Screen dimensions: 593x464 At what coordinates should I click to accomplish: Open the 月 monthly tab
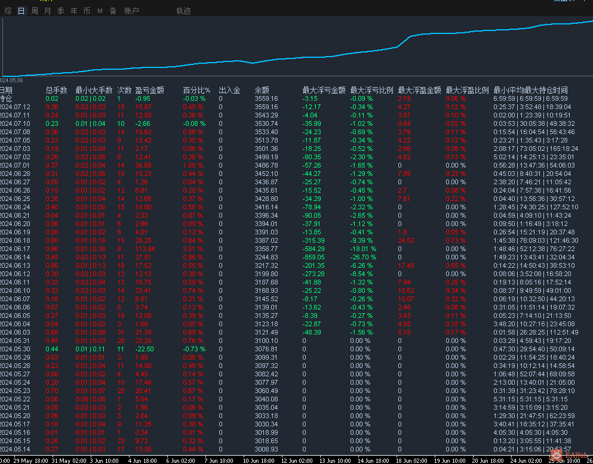tap(47, 11)
